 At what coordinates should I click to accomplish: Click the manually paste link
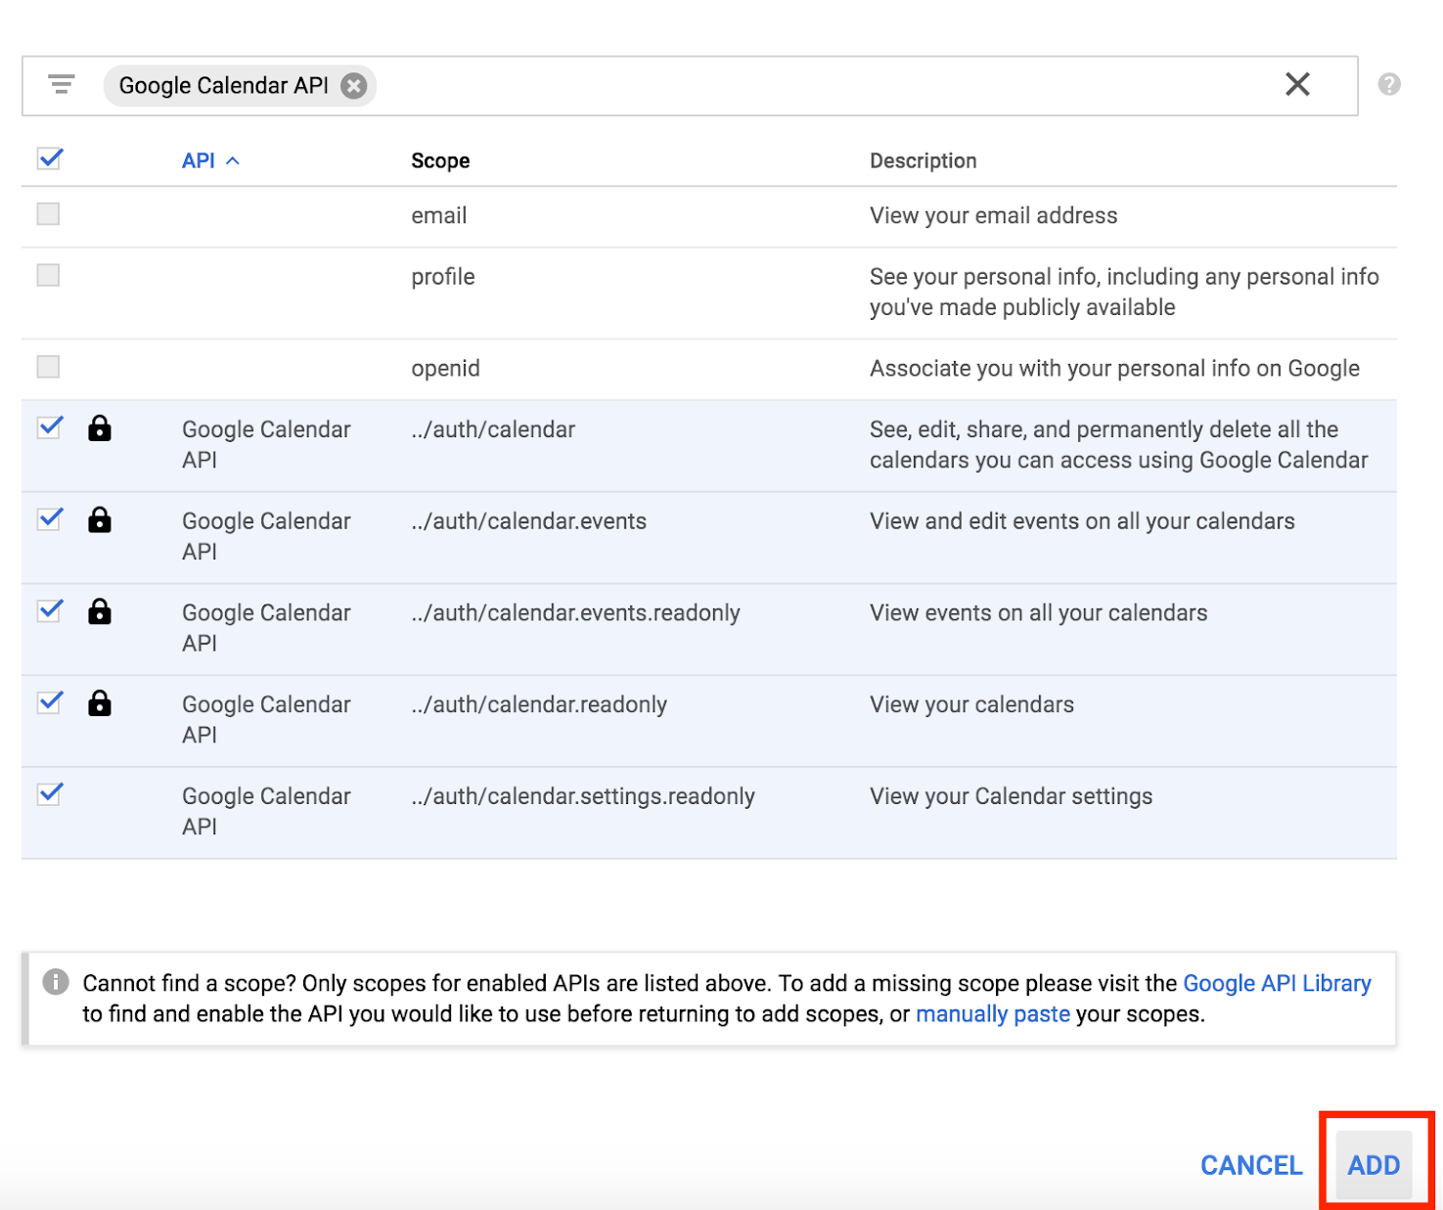tap(993, 1014)
